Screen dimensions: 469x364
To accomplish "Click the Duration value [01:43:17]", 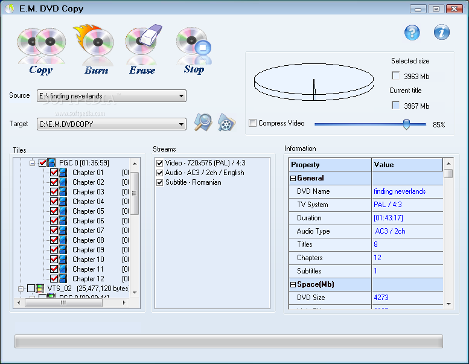I will point(388,218).
